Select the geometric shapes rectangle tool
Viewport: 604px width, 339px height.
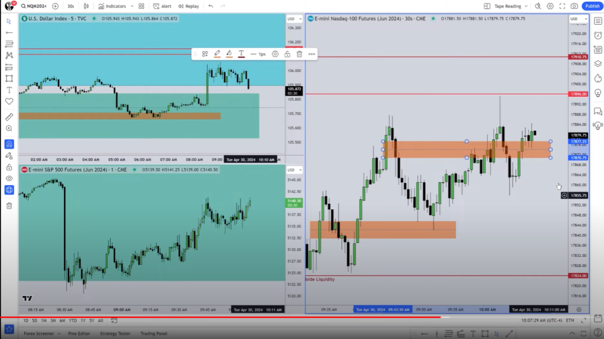9,78
